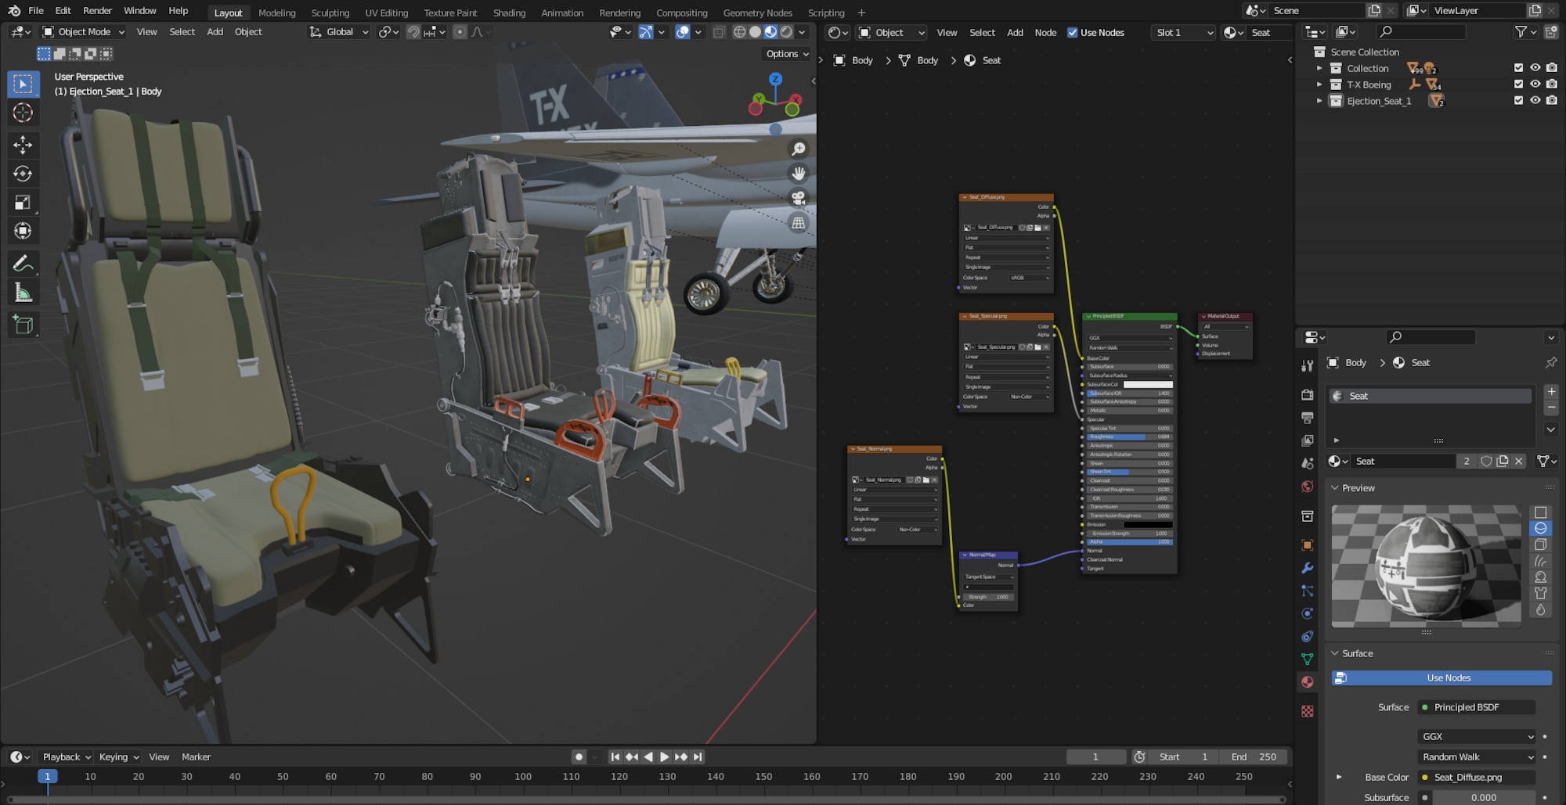The width and height of the screenshot is (1566, 805).
Task: Hide the T-X Boeing collection in viewport
Action: (1535, 84)
